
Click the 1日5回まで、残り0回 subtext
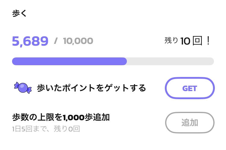click(46, 129)
